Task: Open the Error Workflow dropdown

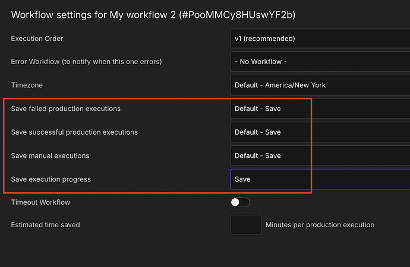Action: (320, 62)
